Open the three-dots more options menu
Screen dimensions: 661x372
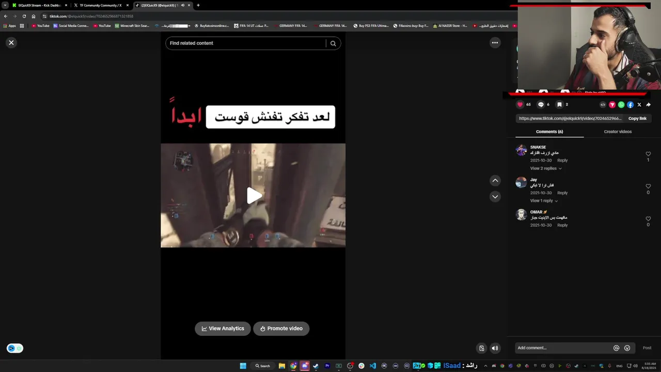[495, 43]
